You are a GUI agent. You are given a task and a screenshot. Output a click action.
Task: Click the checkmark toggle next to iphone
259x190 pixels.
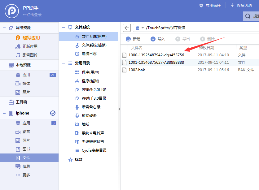pos(53,113)
